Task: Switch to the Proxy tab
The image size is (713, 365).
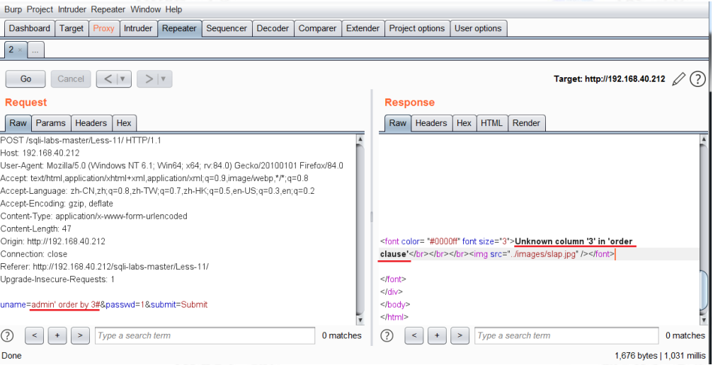Action: (x=103, y=28)
